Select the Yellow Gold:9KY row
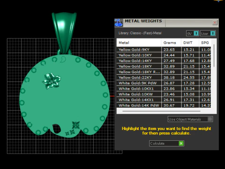Screen dimensions: 225x169 pyautogui.click(x=164, y=50)
